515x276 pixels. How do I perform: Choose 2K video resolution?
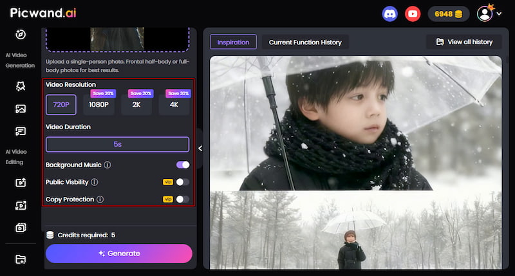(136, 105)
